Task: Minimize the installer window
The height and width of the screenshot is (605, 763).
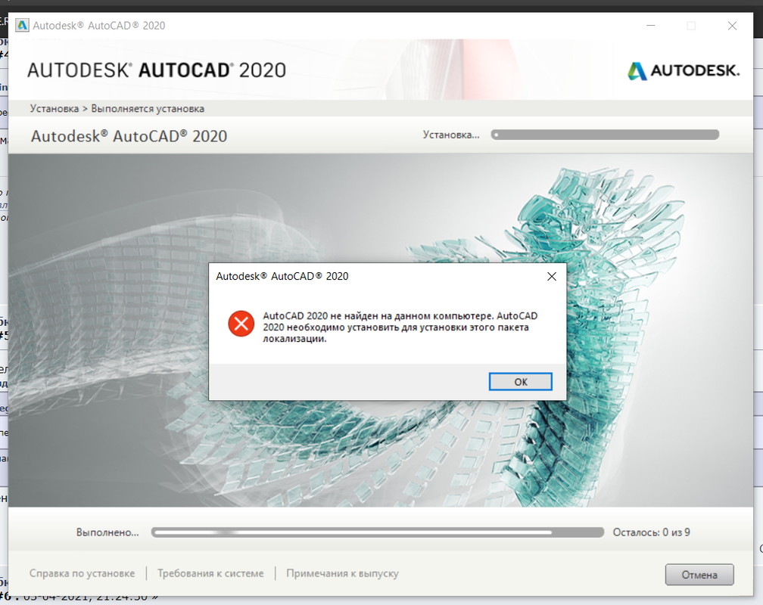Action: pyautogui.click(x=651, y=25)
